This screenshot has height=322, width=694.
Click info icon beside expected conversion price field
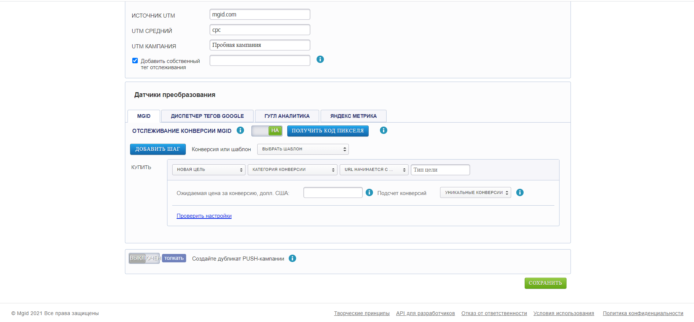click(x=369, y=192)
